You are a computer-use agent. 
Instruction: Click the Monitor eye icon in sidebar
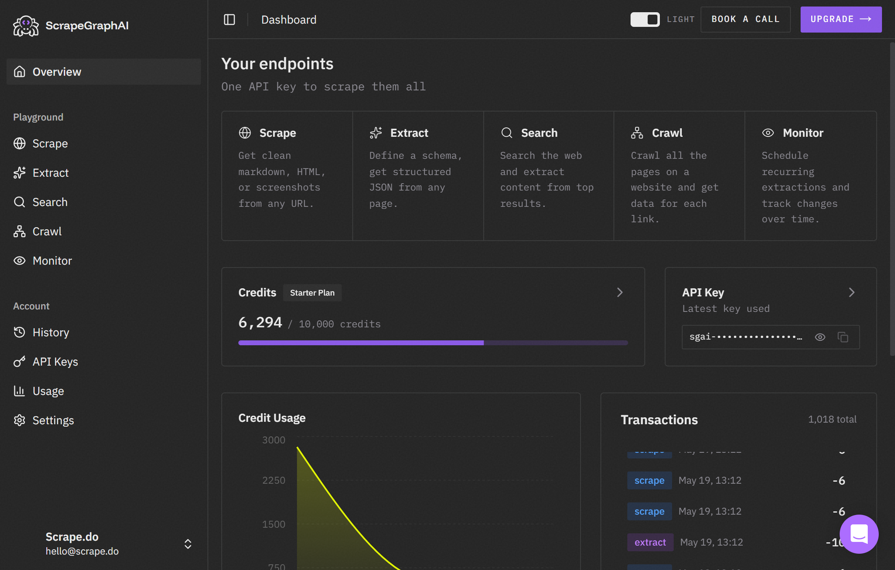tap(20, 261)
